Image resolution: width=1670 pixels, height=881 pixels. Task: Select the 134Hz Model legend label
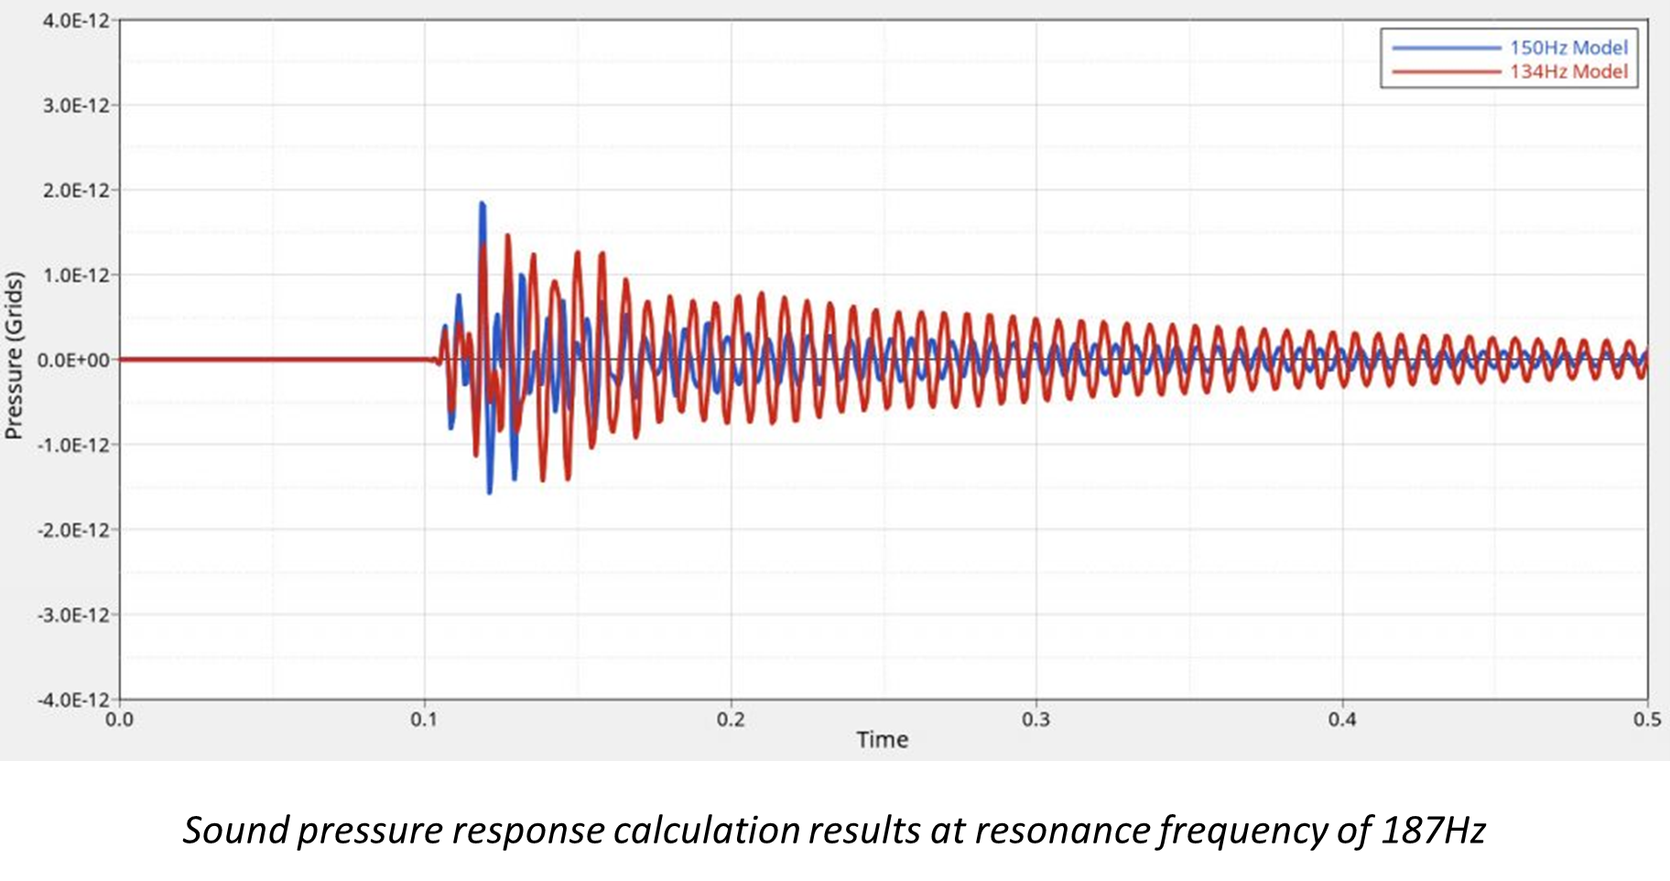pos(1568,71)
